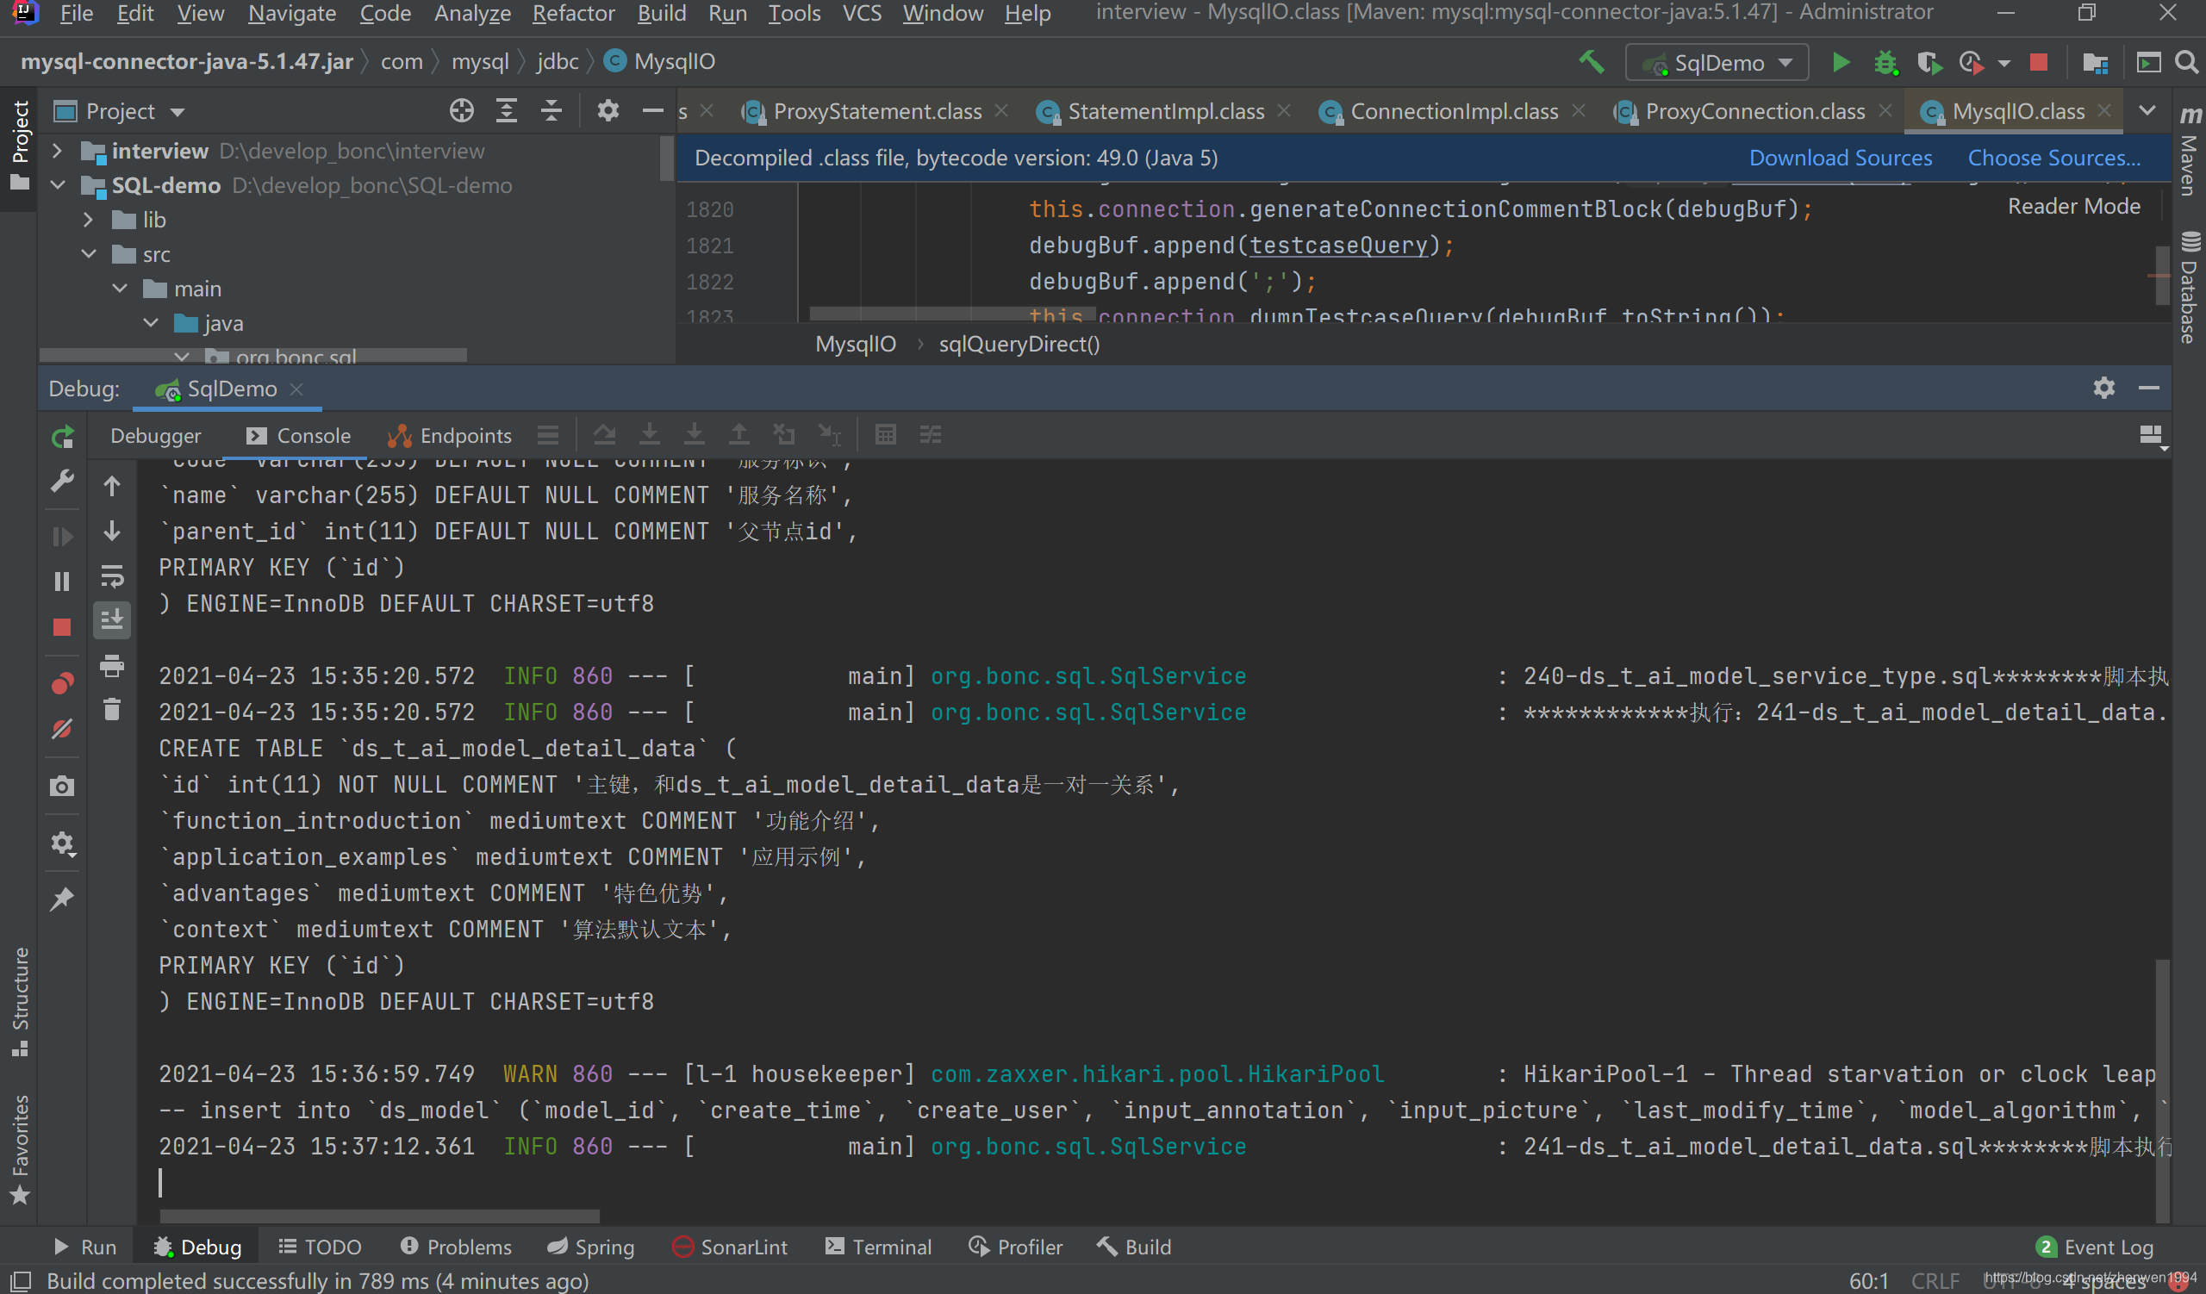2206x1294 pixels.
Task: Click the hammer Build Project icon
Action: point(1591,62)
